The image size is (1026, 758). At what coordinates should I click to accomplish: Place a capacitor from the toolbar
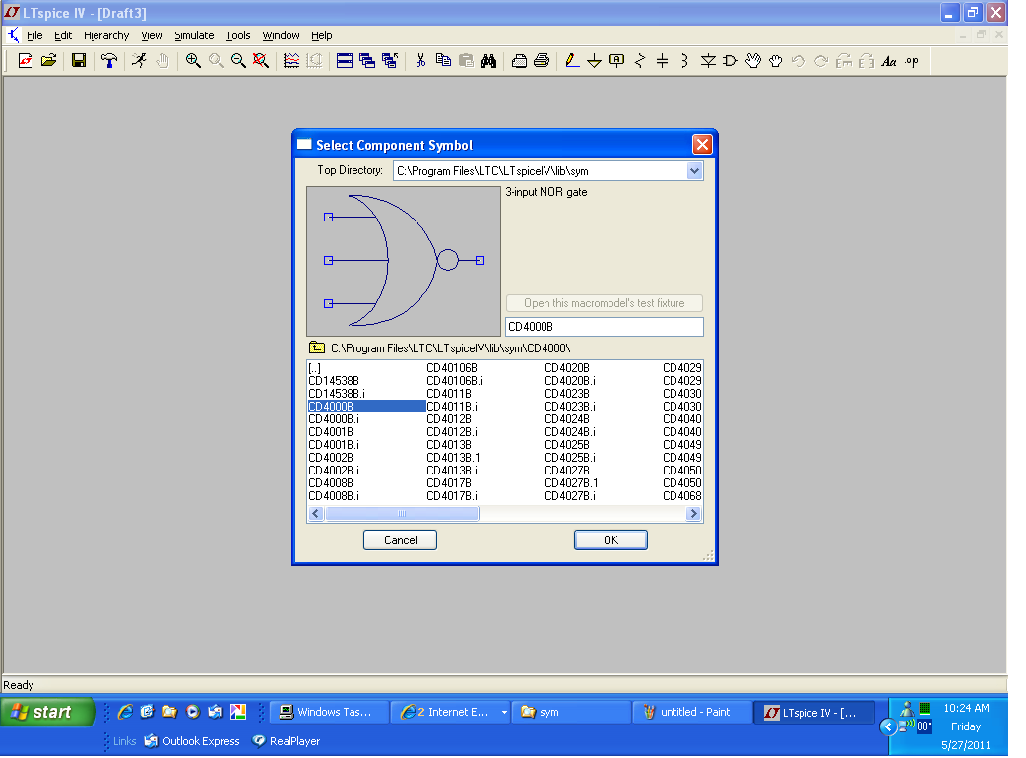[663, 61]
